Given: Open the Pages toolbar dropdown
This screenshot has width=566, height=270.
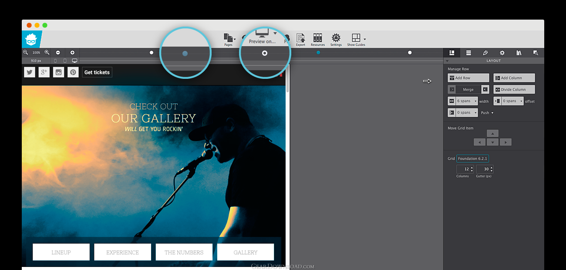Looking at the screenshot, I should (229, 38).
